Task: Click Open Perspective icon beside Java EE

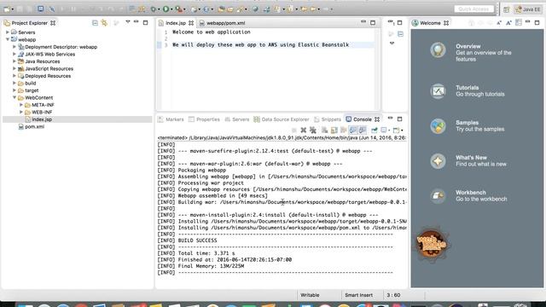Action: (506, 9)
